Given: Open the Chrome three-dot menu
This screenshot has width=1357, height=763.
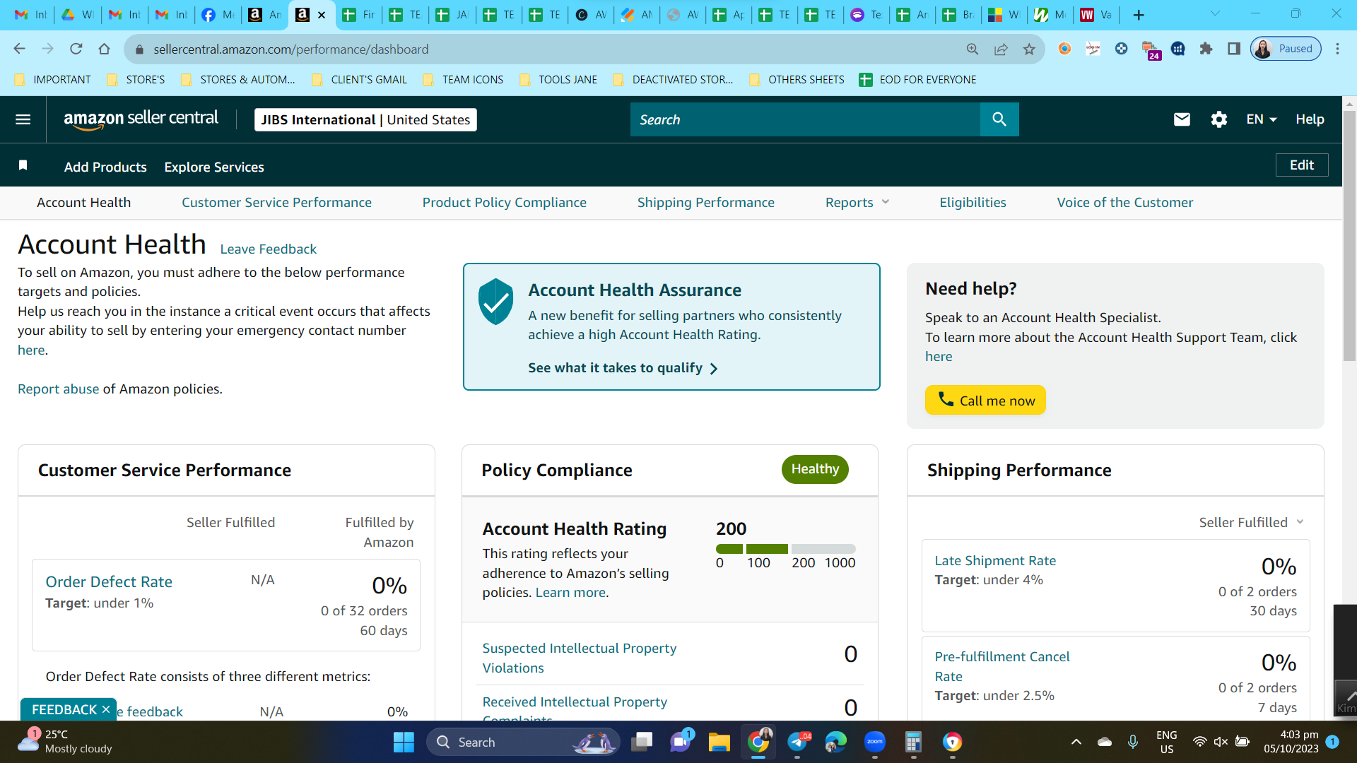Looking at the screenshot, I should pos(1337,49).
